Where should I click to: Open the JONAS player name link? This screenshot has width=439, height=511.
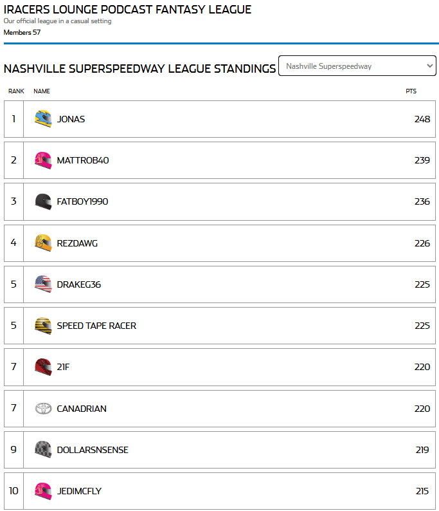click(x=71, y=119)
